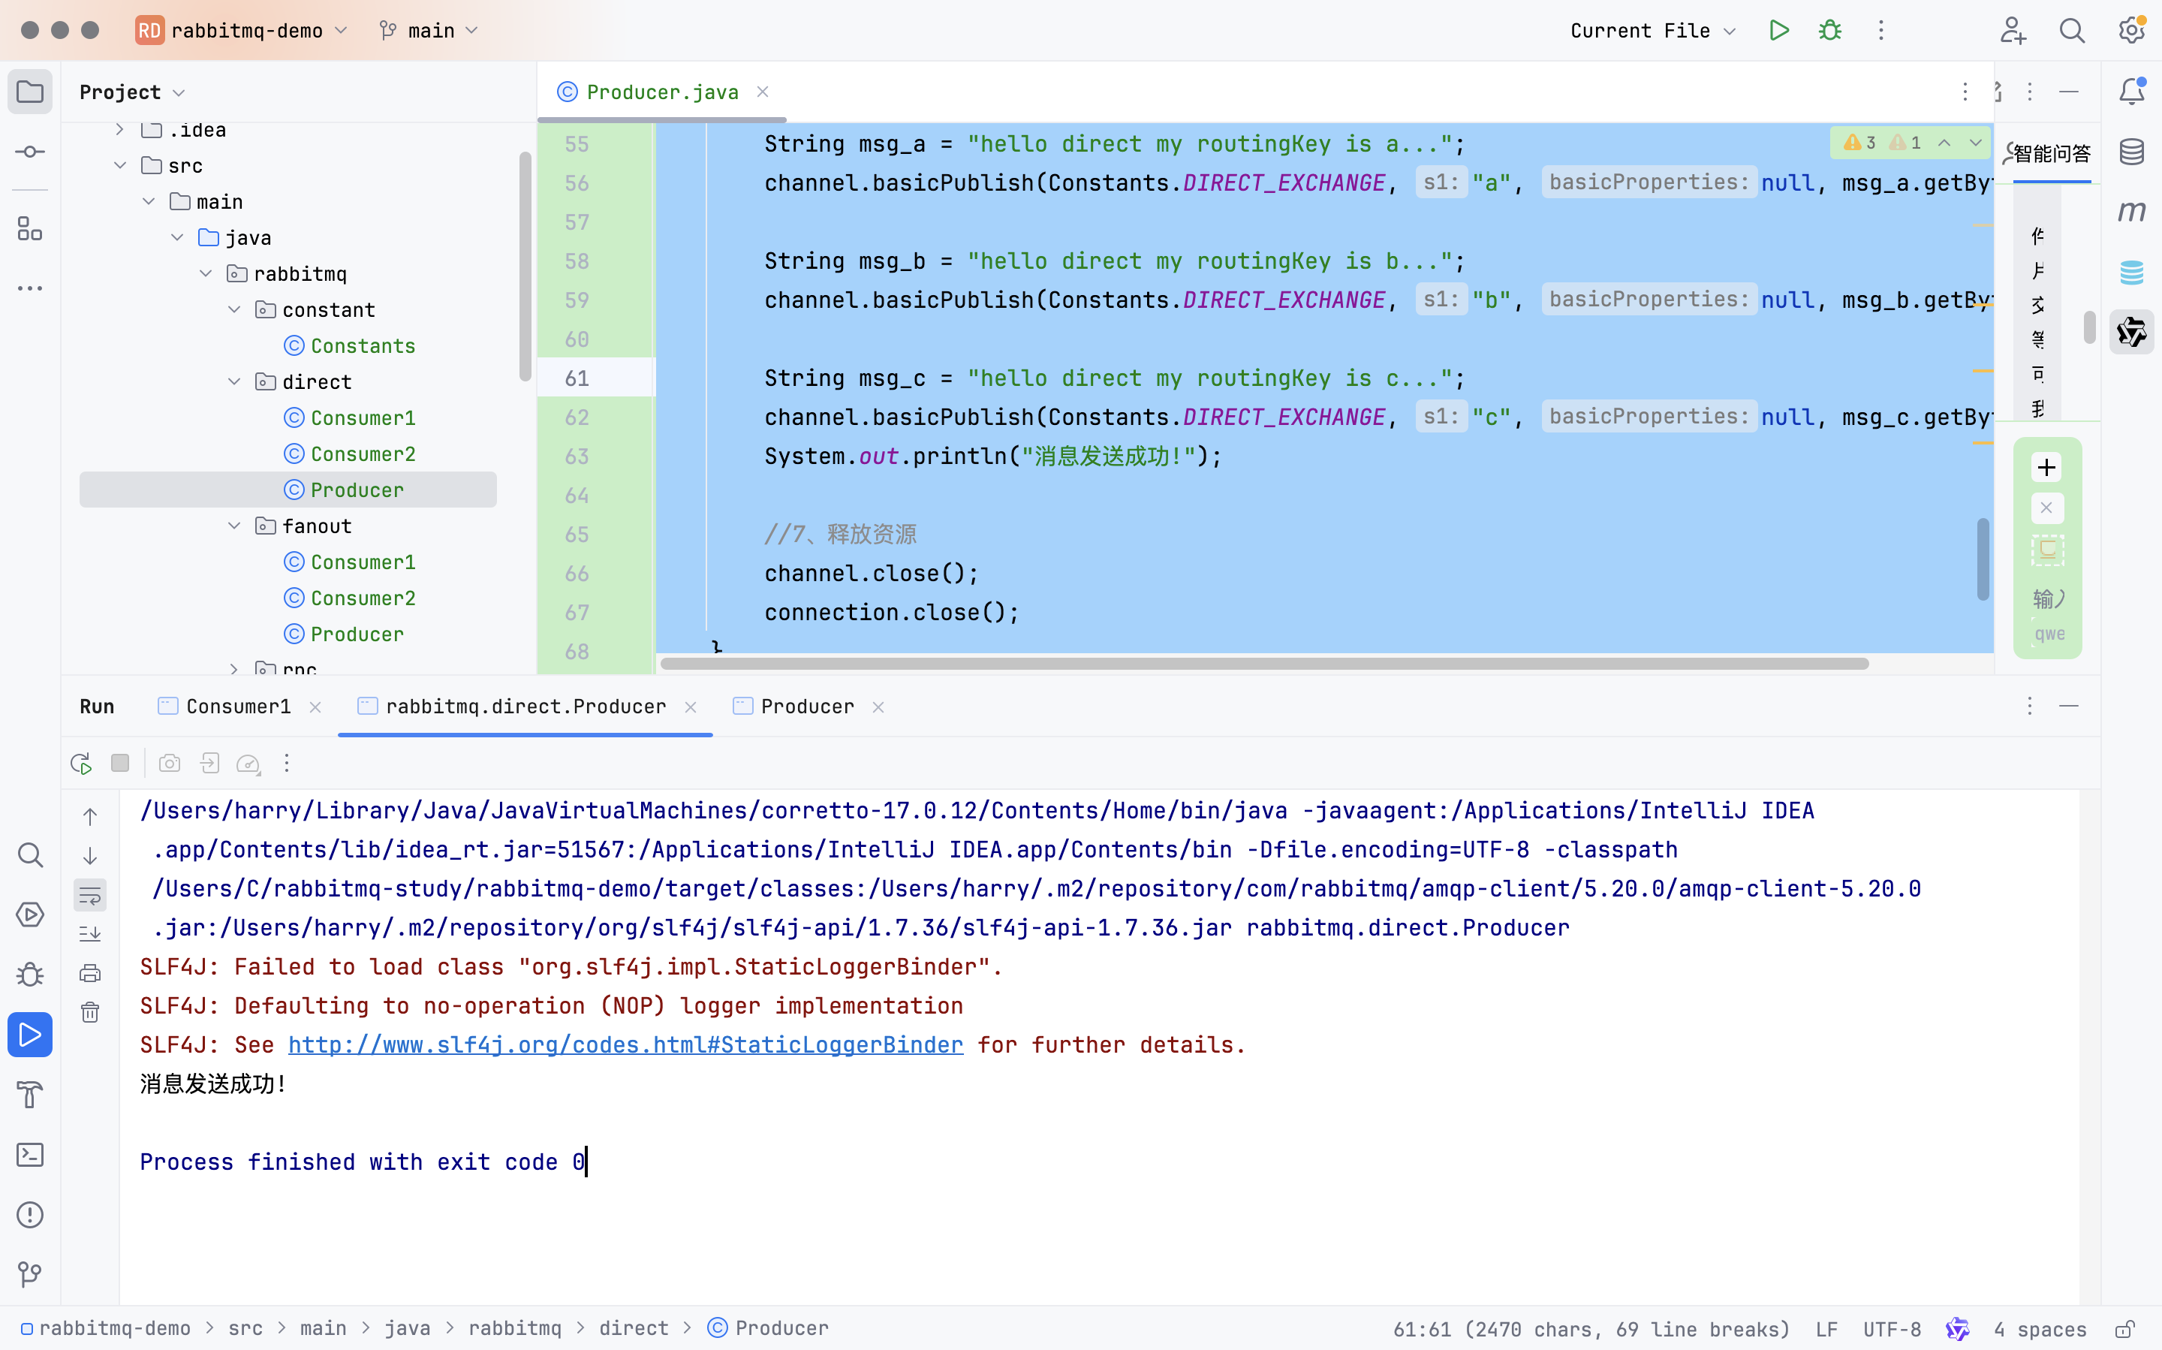Toggle read-only lock in status bar
2162x1350 pixels.
click(2125, 1328)
